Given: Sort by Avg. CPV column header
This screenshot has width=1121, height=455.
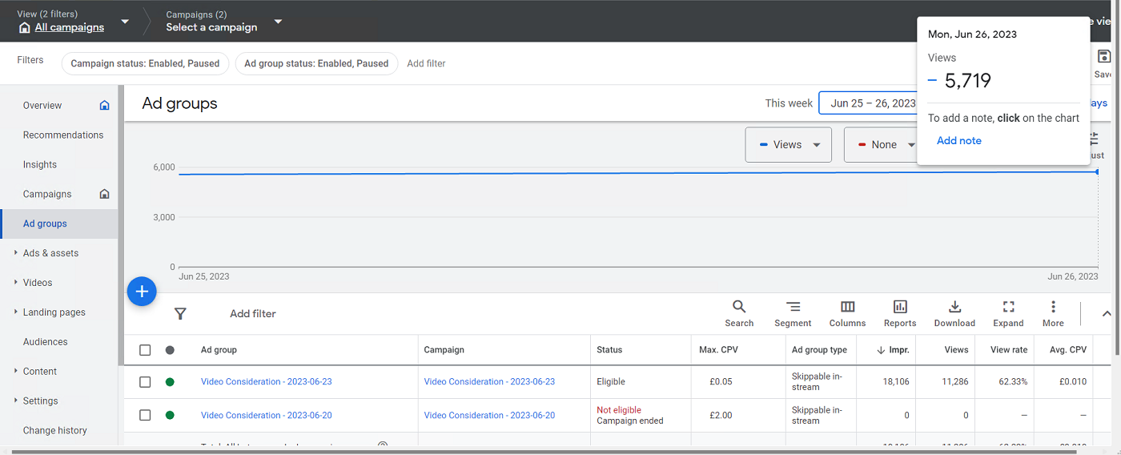Looking at the screenshot, I should point(1069,350).
